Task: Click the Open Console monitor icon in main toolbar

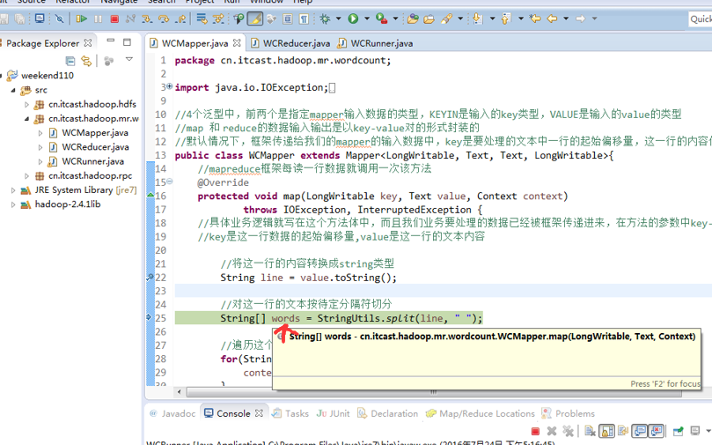Action: coord(40,19)
